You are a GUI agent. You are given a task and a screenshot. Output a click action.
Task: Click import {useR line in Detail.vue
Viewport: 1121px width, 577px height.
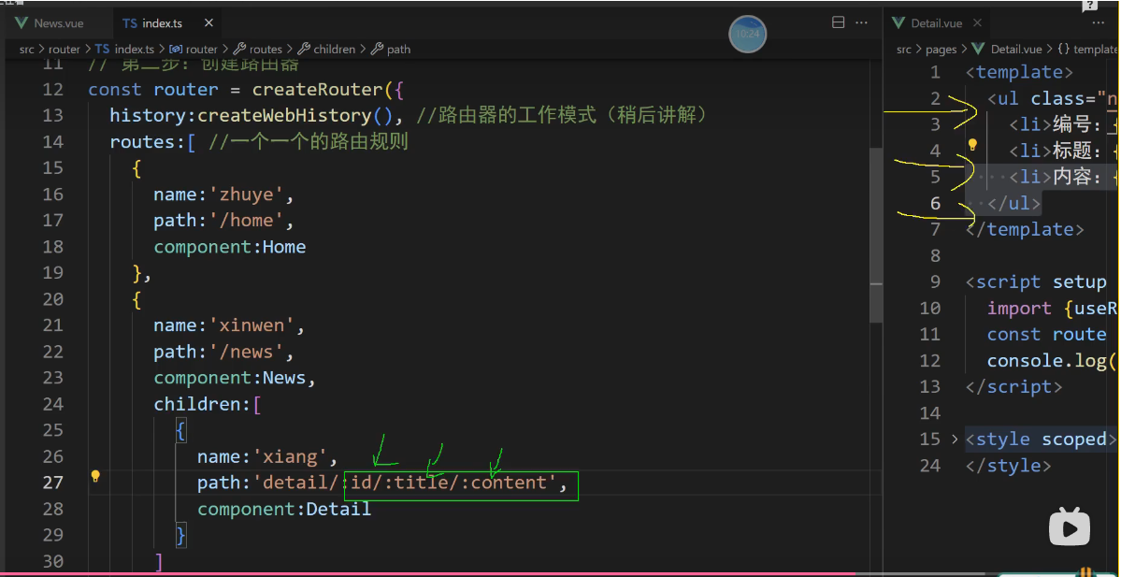pyautogui.click(x=1053, y=309)
